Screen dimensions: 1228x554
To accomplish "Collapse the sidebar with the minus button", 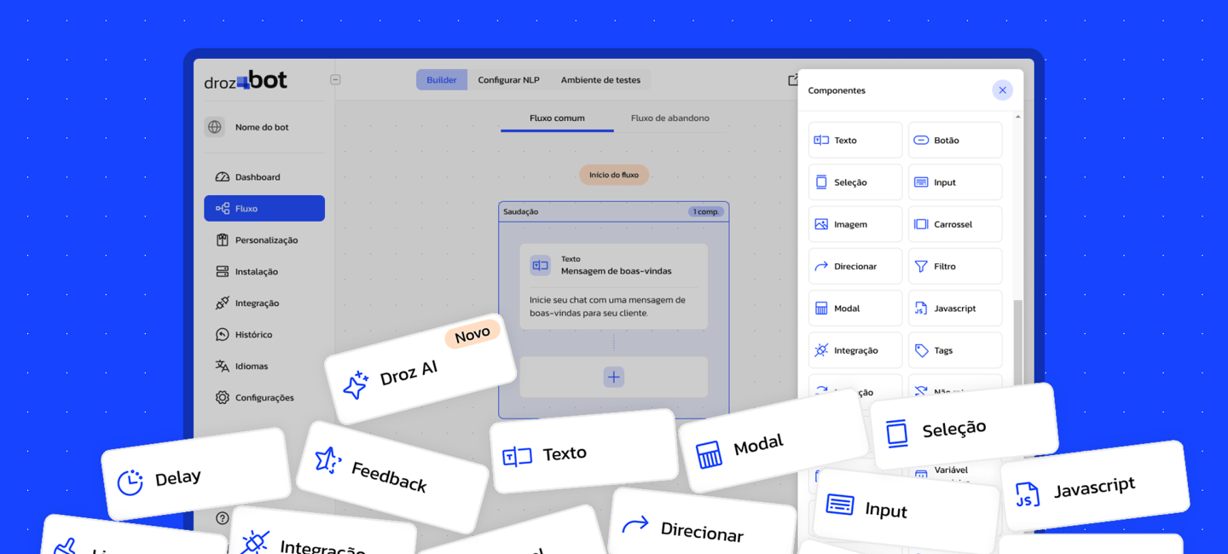I will pyautogui.click(x=335, y=79).
